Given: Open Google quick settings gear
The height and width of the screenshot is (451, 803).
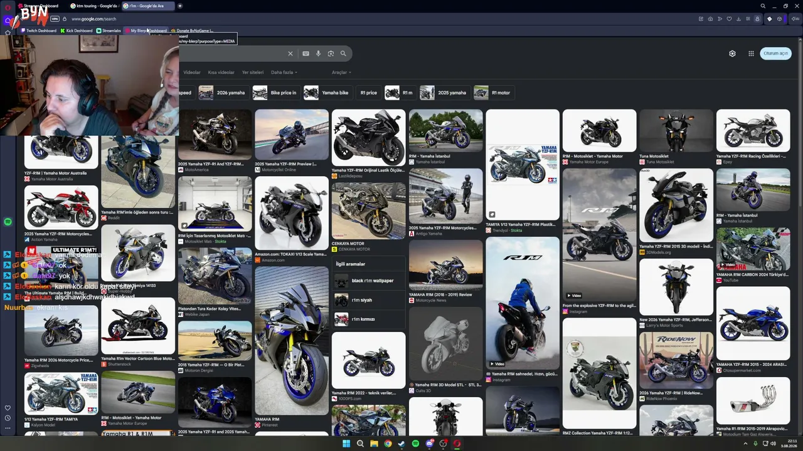Looking at the screenshot, I should pos(732,53).
